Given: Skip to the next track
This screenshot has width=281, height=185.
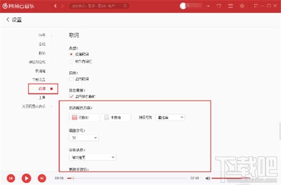Looking at the screenshot, I should click(42, 178).
